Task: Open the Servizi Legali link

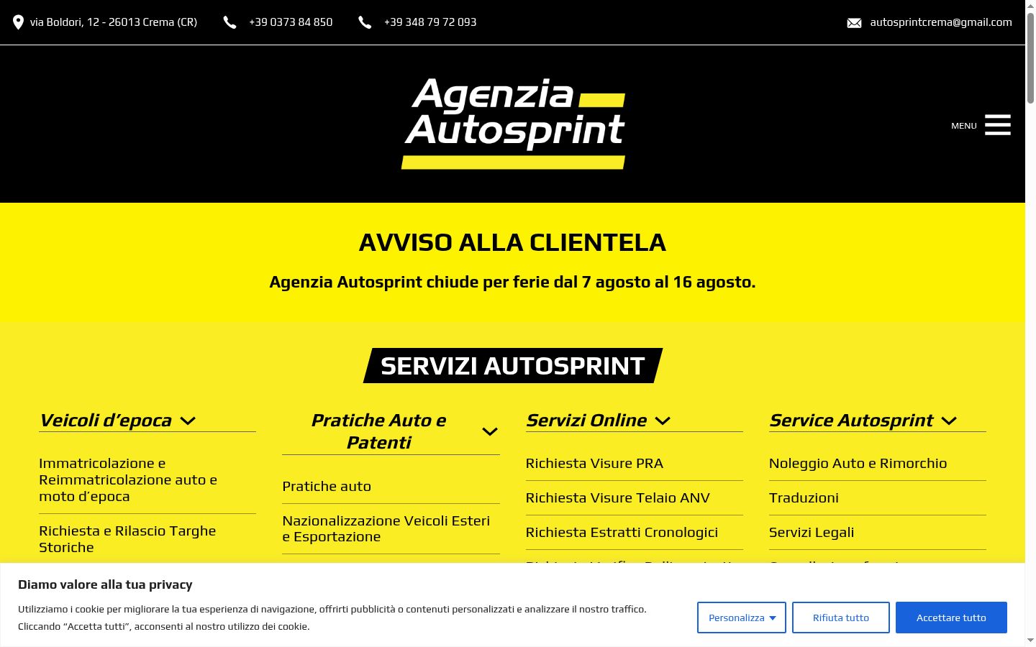Action: pyautogui.click(x=812, y=533)
